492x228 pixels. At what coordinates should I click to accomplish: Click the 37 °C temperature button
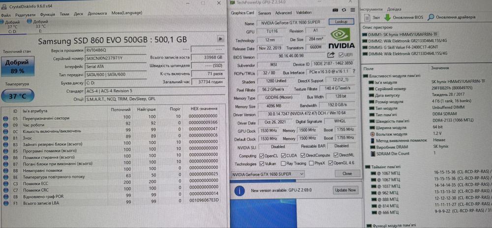click(x=17, y=96)
